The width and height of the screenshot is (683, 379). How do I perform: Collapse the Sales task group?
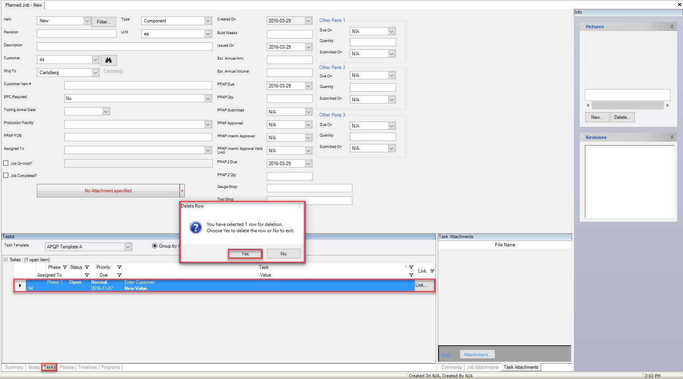[x=6, y=260]
